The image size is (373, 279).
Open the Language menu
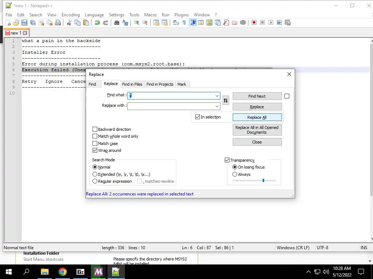tap(94, 15)
